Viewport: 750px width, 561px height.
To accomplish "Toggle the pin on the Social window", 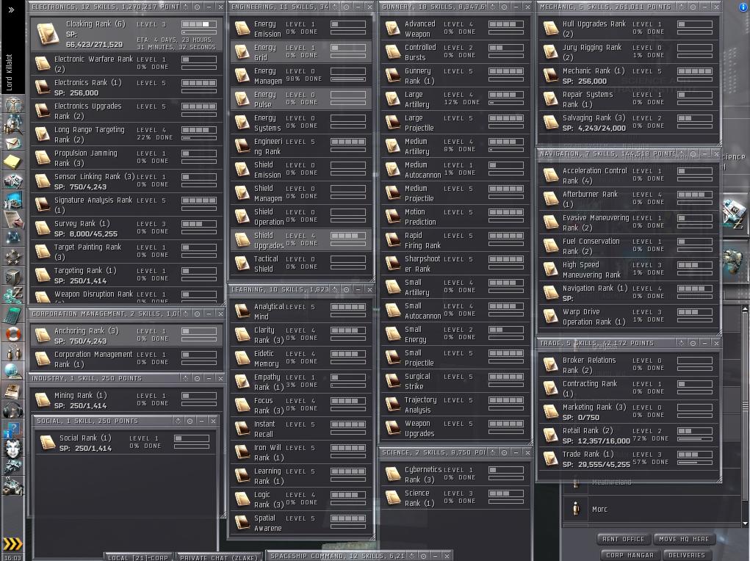I will (190, 421).
